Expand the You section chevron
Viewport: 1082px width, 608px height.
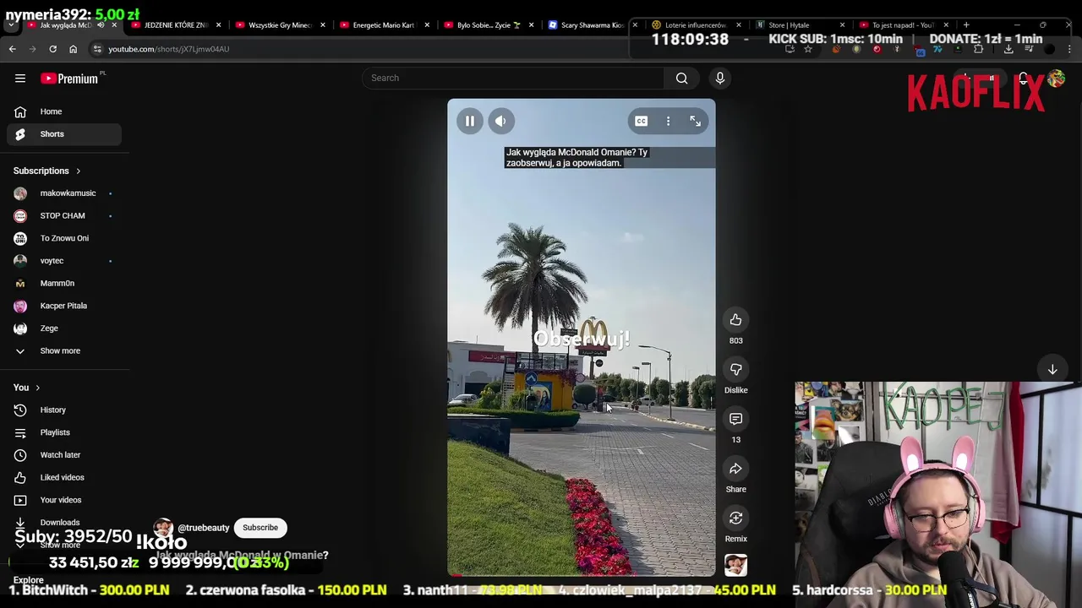pyautogui.click(x=37, y=388)
